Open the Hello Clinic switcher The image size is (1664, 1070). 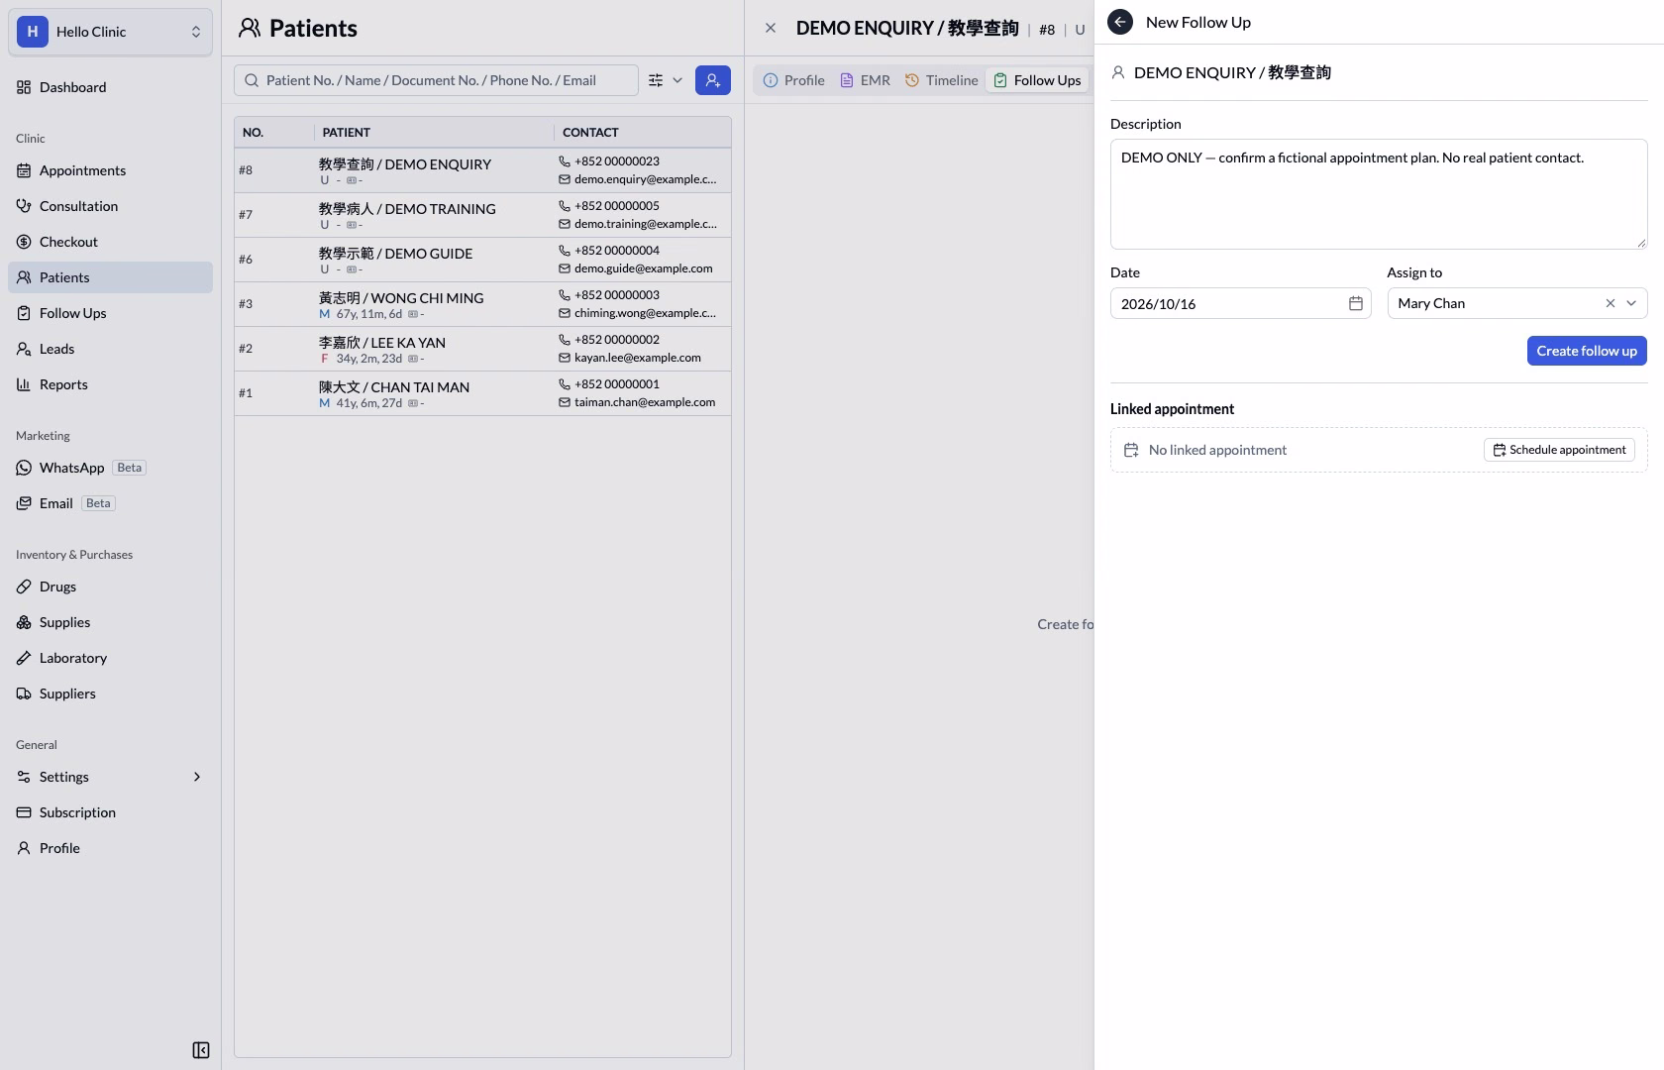click(x=110, y=32)
